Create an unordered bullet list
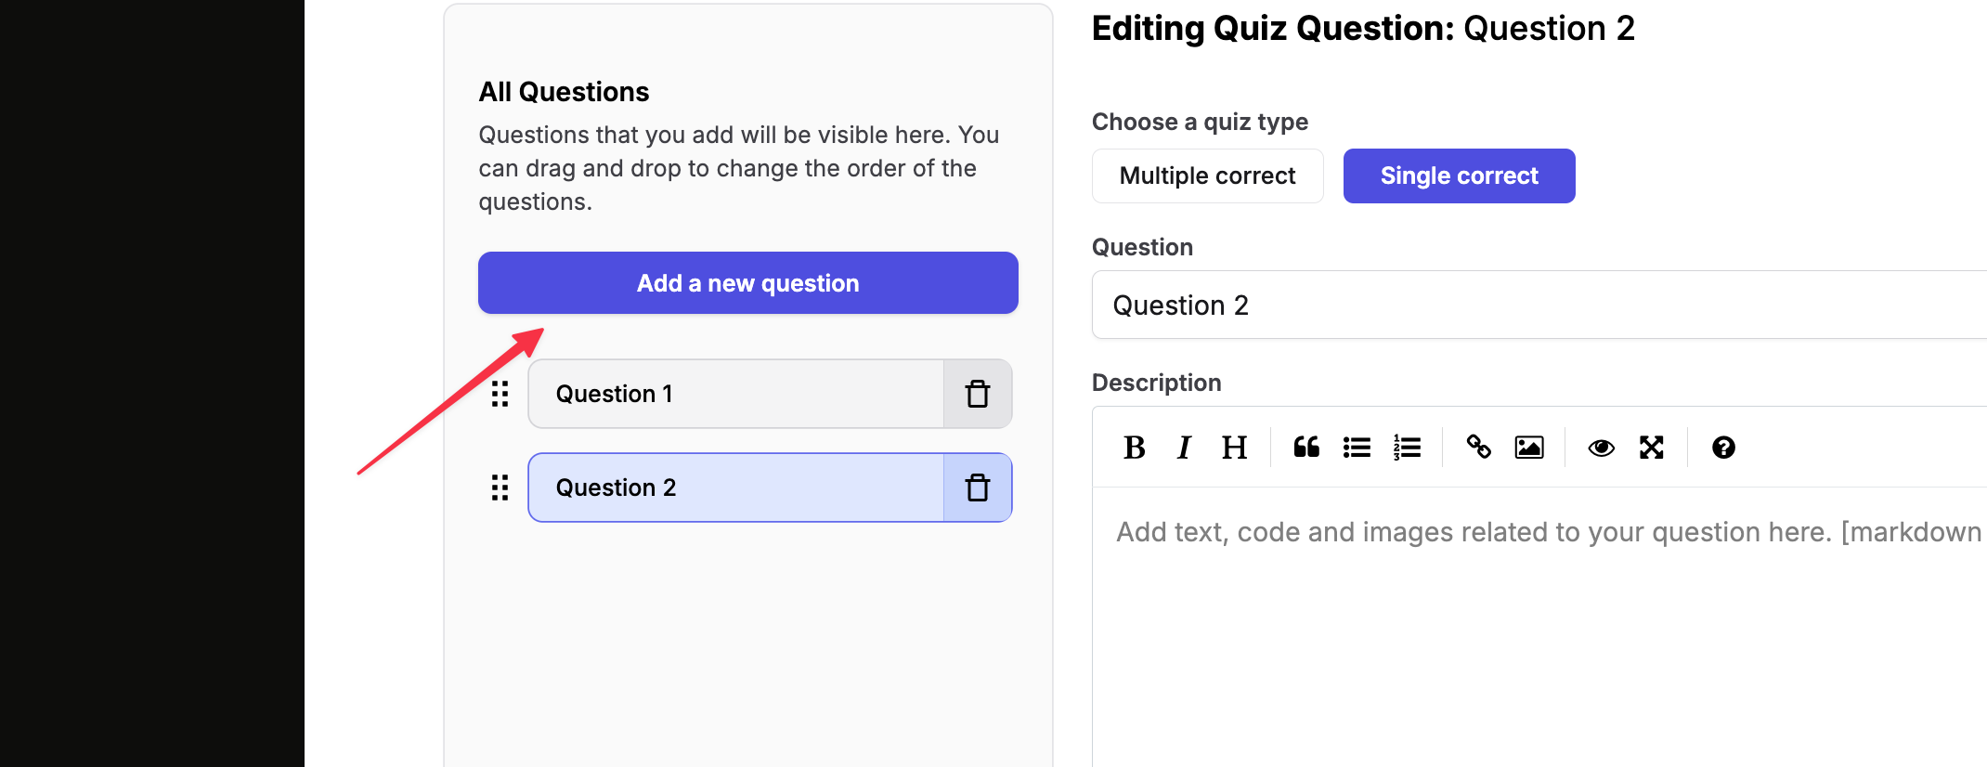Image resolution: width=1987 pixels, height=767 pixels. point(1357,448)
